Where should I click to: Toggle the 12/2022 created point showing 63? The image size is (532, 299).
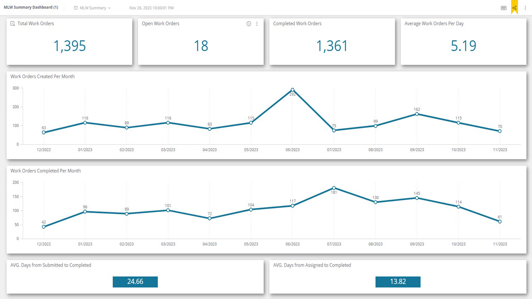click(44, 132)
